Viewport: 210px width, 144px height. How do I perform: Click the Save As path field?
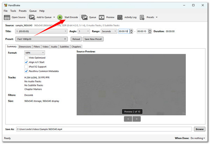coord(104,129)
